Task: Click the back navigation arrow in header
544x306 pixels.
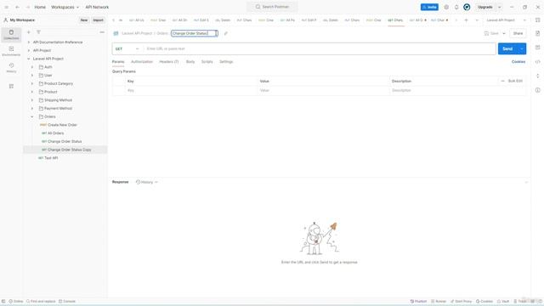Action: [17, 7]
